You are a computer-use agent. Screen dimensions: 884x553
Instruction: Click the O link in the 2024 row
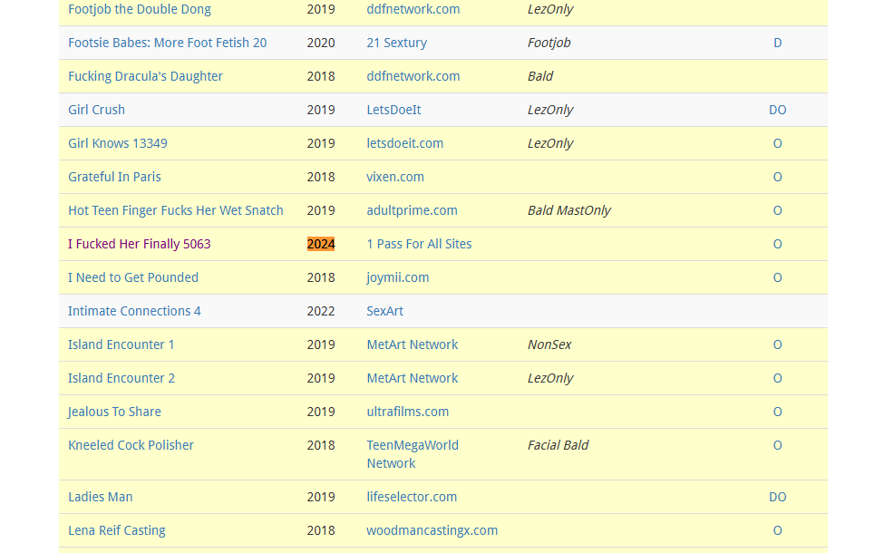tap(777, 244)
